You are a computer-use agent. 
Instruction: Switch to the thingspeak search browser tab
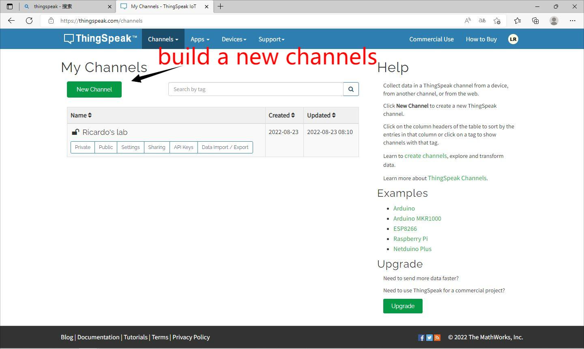(67, 6)
